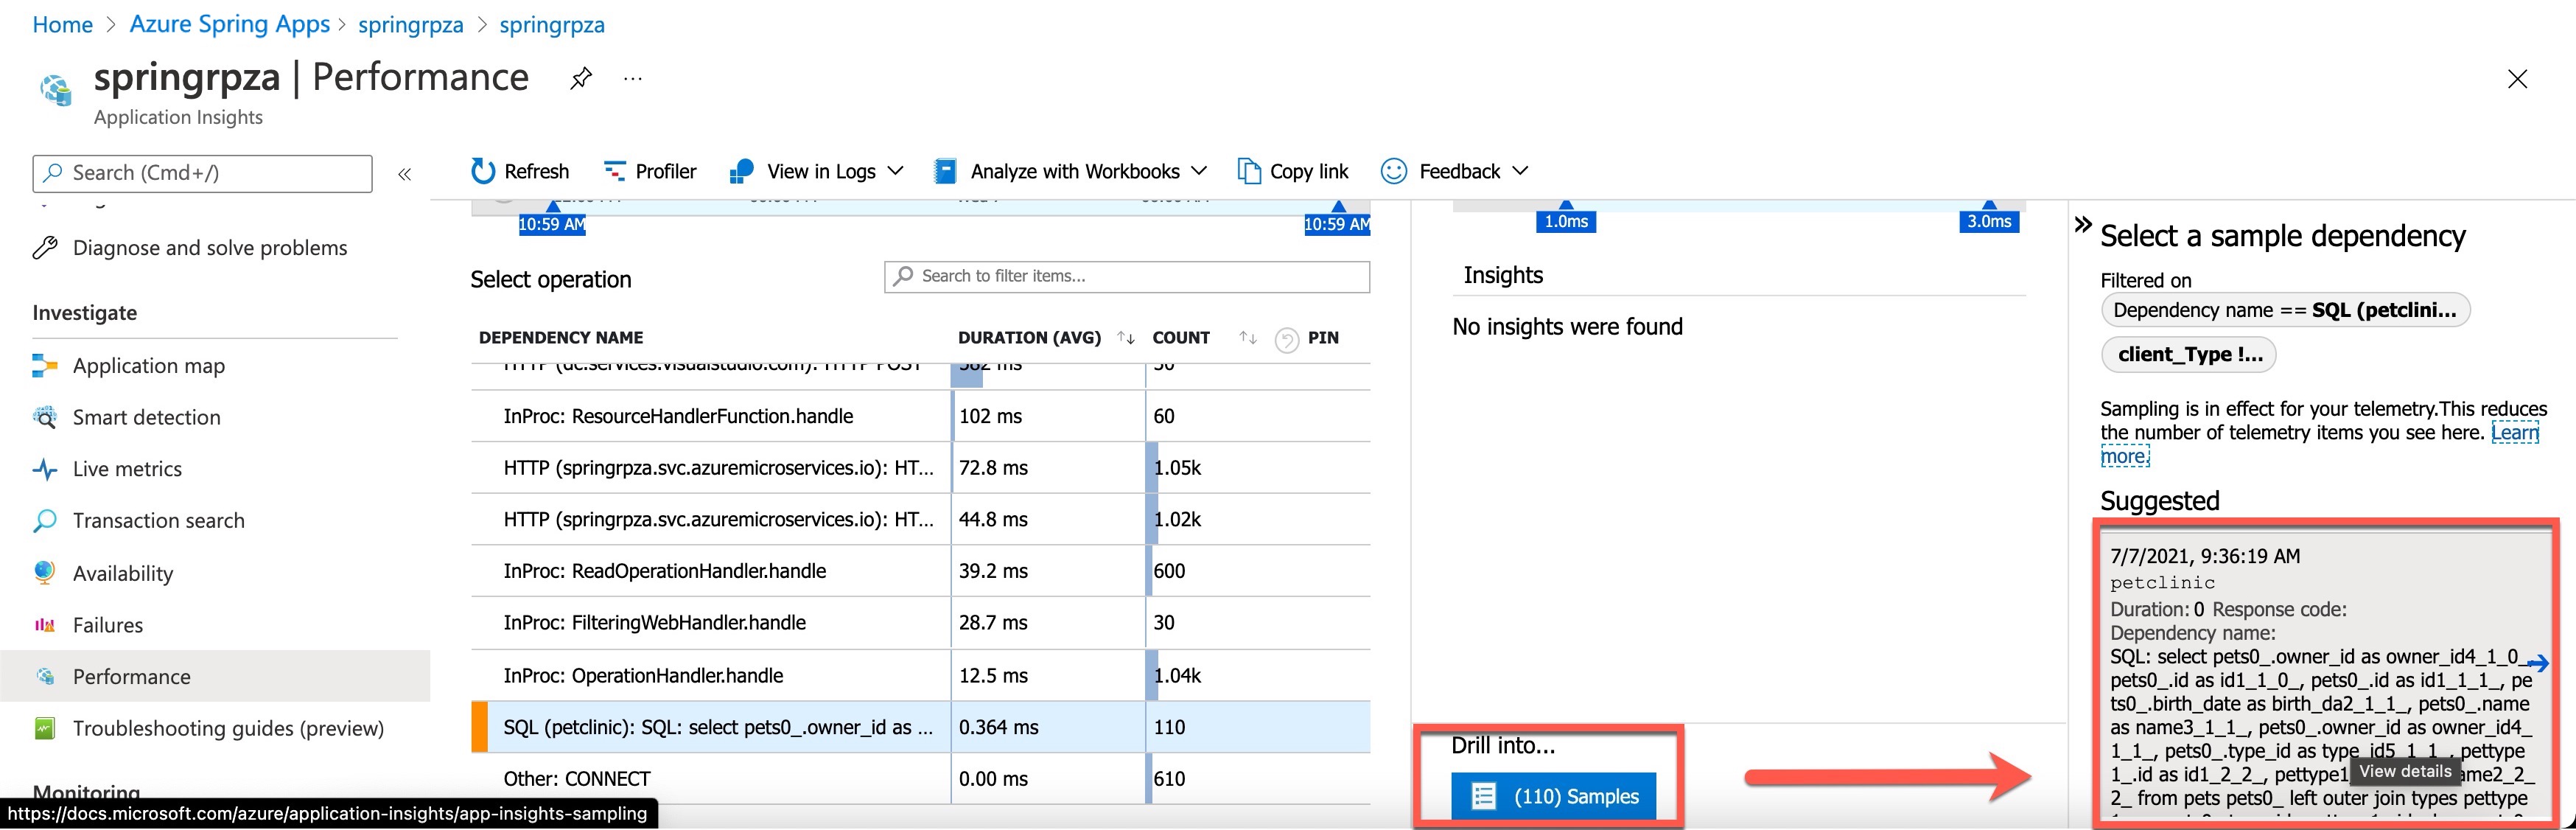Sort by Duration (AVG) column arrows
This screenshot has height=830, width=2576.
[x=1126, y=338]
